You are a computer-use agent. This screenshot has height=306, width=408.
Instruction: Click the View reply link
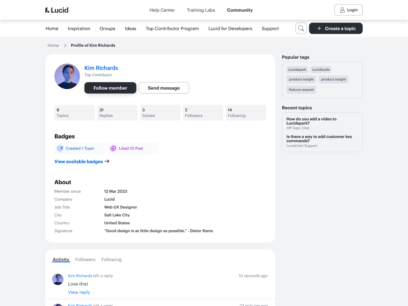click(79, 292)
